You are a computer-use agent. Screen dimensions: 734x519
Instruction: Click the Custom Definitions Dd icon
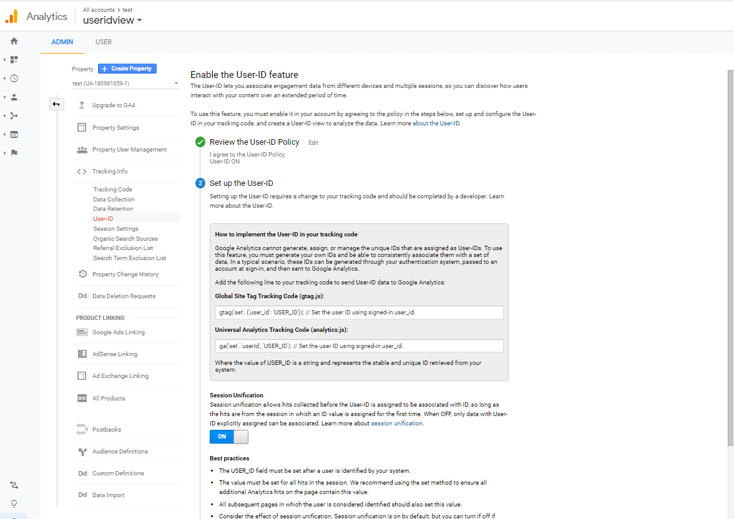82,473
